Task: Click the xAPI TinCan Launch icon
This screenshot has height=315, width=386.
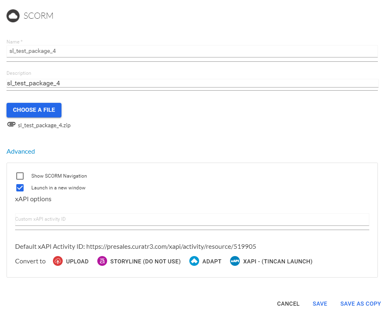Action: pyautogui.click(x=235, y=261)
